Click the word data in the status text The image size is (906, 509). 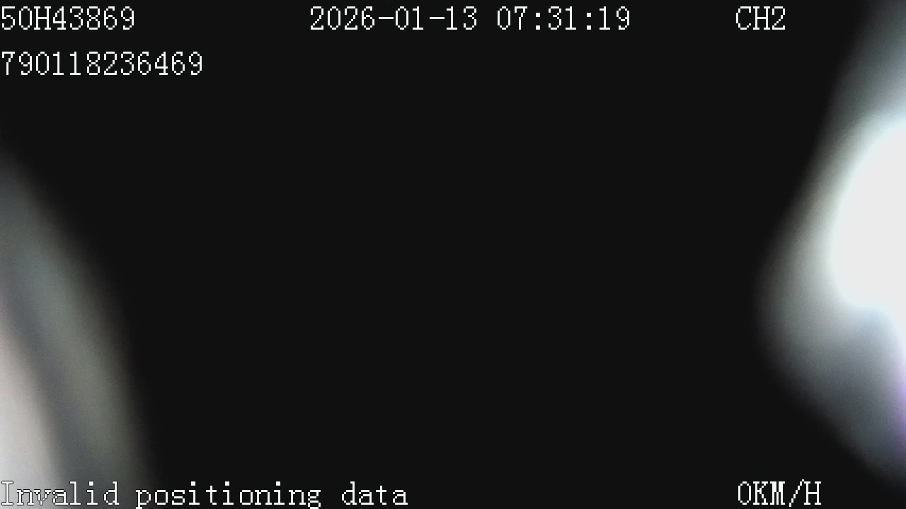click(x=374, y=493)
